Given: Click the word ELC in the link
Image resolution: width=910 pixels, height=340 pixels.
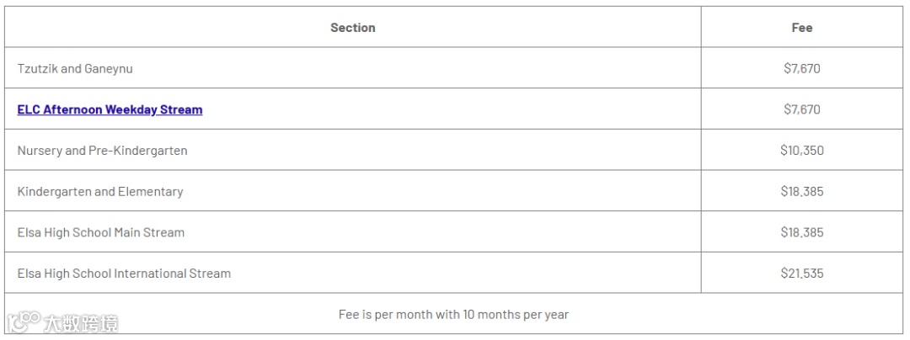Looking at the screenshot, I should click(29, 109).
